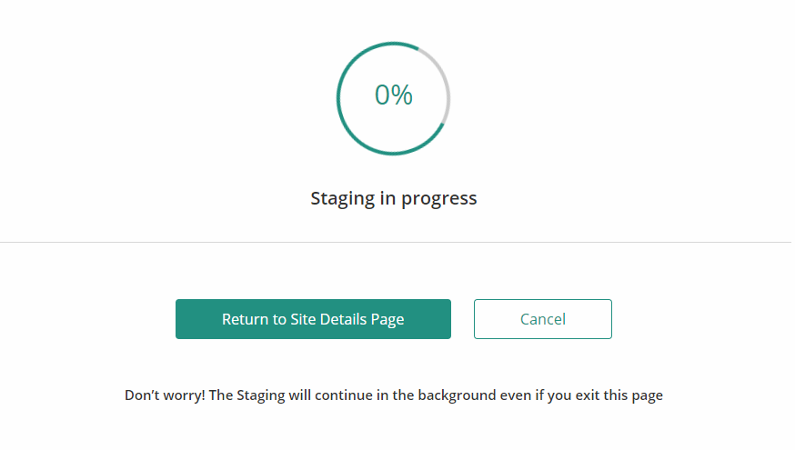Click the Don't worry background staging notice
The width and height of the screenshot is (795, 450).
pos(394,395)
